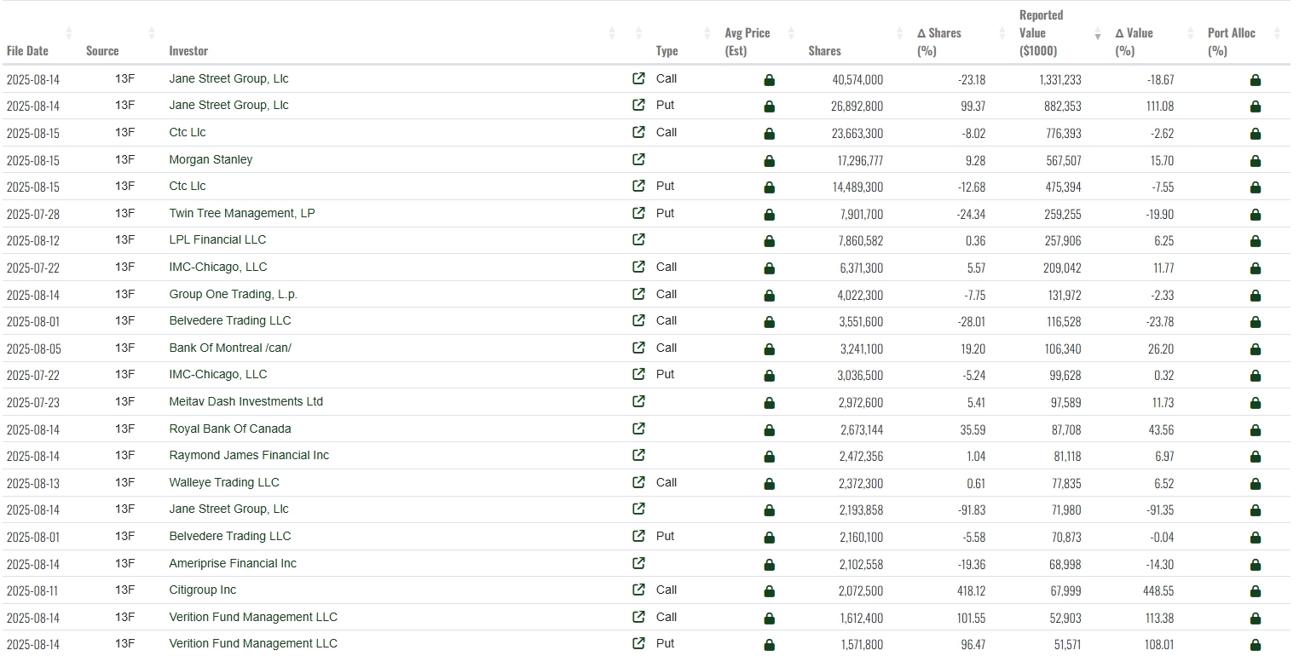Viewport: 1305px width, 656px height.
Task: Sort by Reported Value column header
Action: coord(1041,33)
